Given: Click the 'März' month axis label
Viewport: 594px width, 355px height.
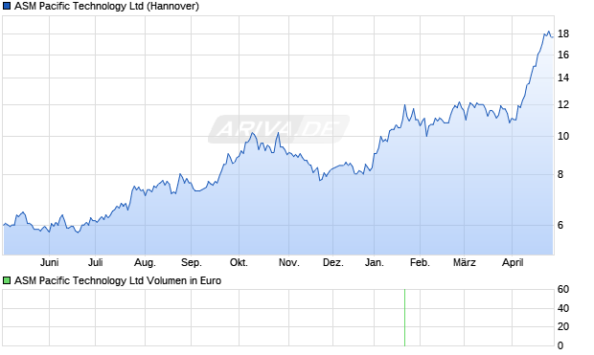Looking at the screenshot, I should [464, 262].
